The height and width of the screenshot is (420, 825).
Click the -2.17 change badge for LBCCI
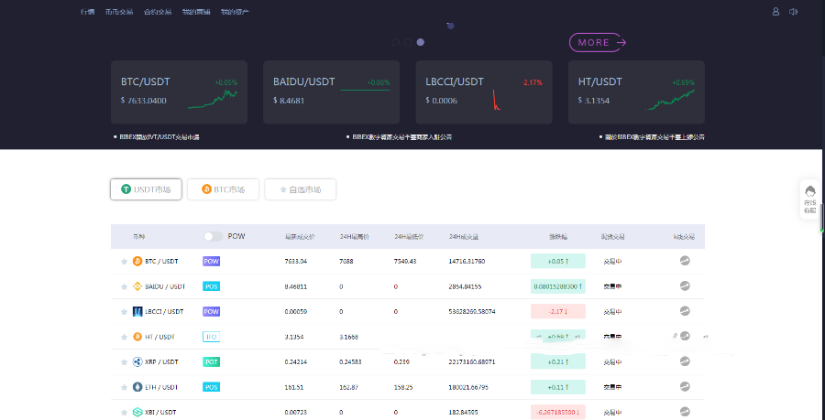point(557,311)
